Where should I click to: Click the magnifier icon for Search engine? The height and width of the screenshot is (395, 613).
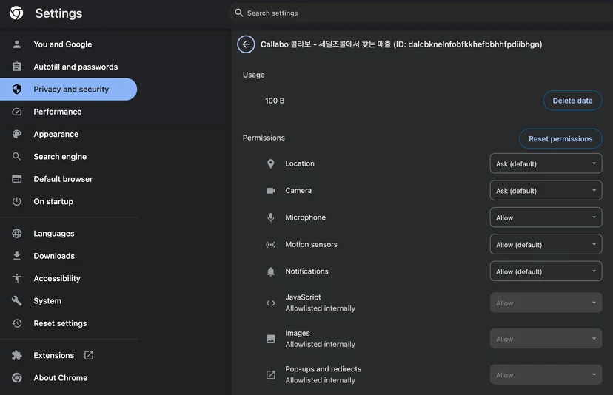17,157
